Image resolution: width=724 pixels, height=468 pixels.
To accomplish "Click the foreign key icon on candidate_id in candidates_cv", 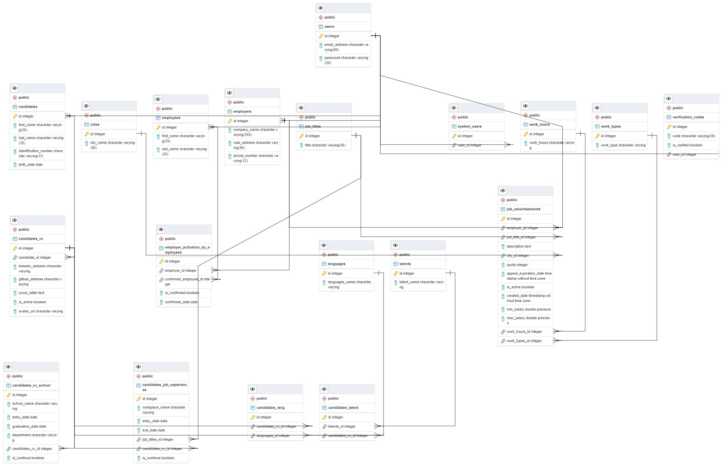I will (15, 257).
